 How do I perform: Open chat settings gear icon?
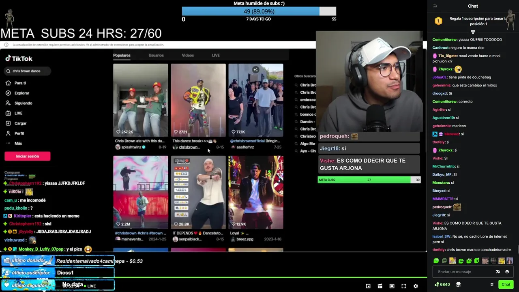point(492,284)
